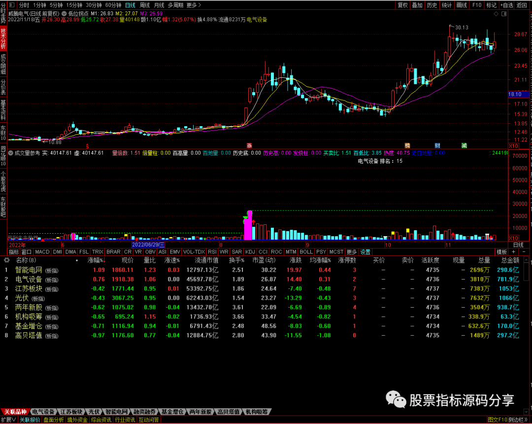Click 复权 button
Screen dimensions: 532x424
[x=403, y=5]
